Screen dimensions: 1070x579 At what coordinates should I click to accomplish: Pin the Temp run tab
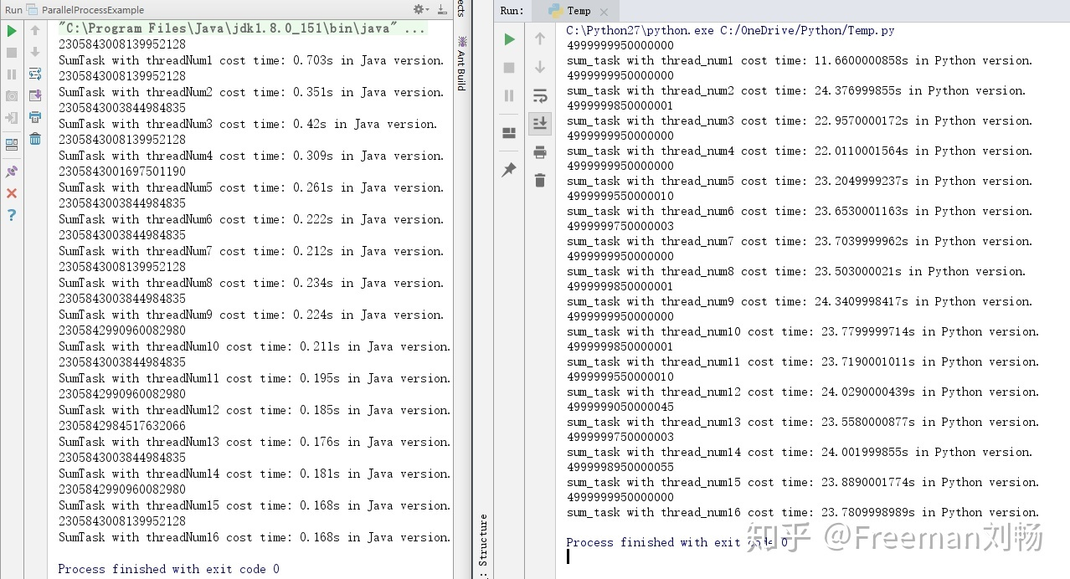point(509,170)
